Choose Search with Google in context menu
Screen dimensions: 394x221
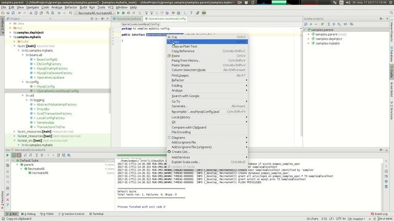[207, 96]
